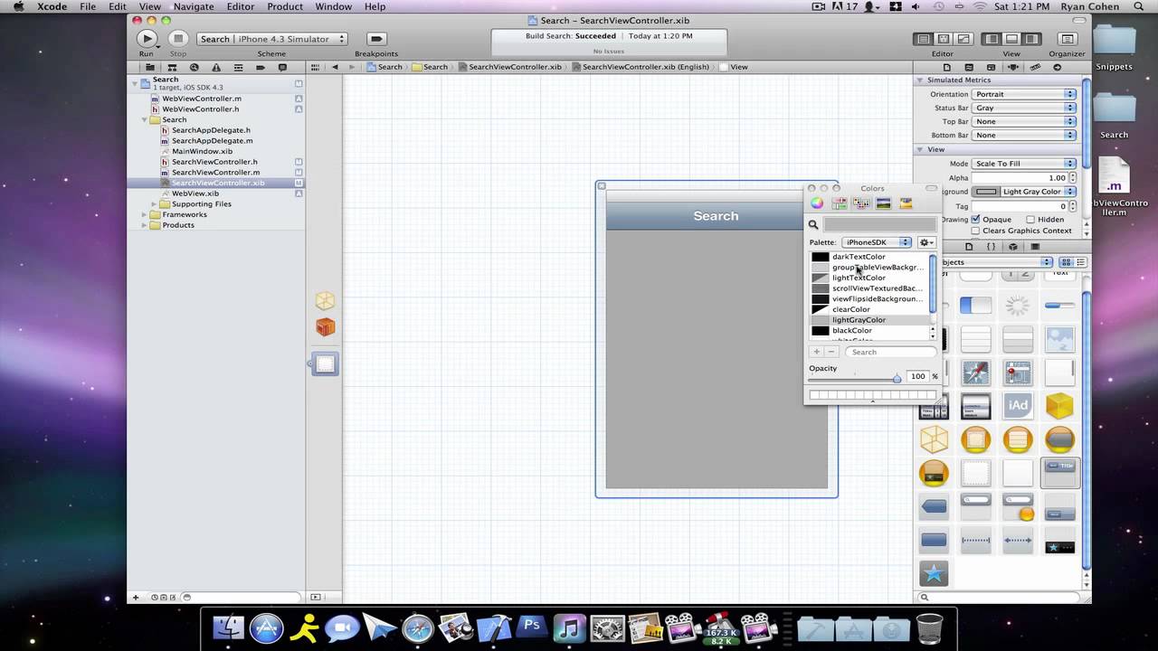The image size is (1158, 651).
Task: Open the palette gear action menu
Action: click(926, 242)
